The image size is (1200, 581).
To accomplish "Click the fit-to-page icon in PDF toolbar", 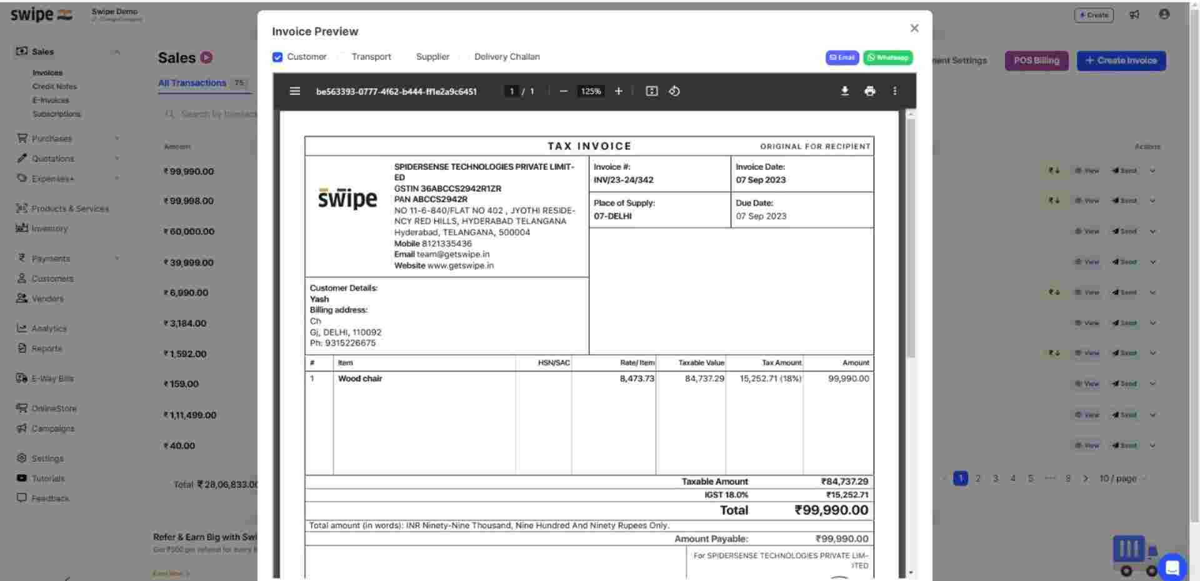I will tap(651, 91).
